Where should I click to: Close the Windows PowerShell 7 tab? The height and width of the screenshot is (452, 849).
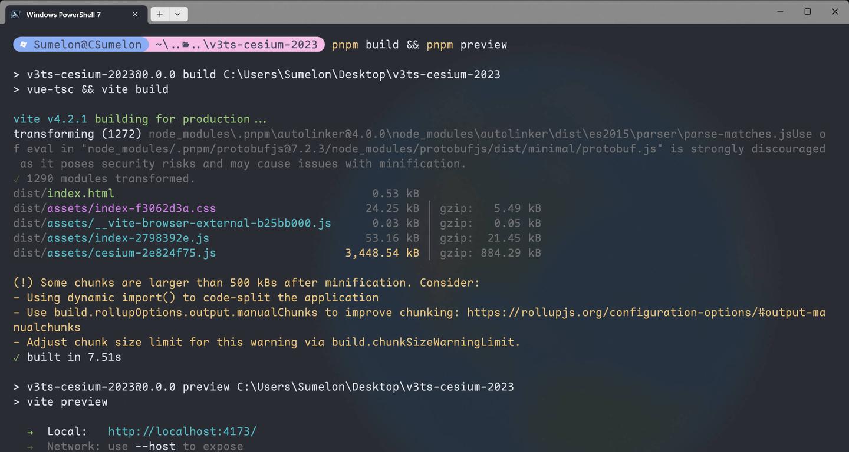pos(134,14)
